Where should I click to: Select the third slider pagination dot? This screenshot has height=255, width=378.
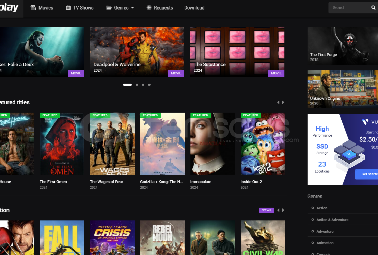(143, 85)
